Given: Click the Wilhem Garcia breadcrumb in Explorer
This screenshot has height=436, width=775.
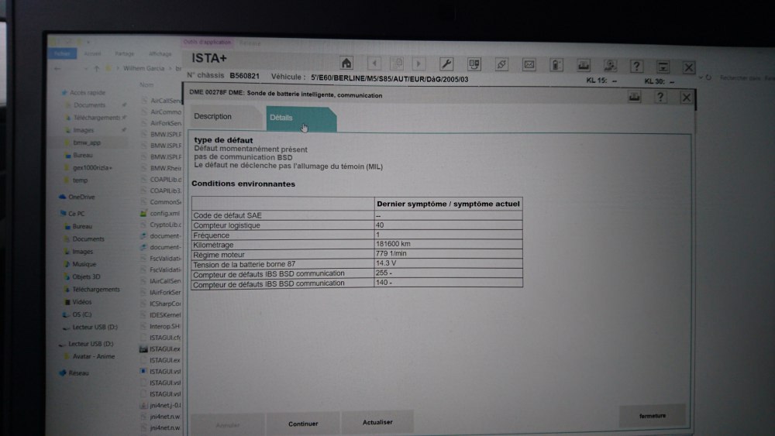Looking at the screenshot, I should [x=144, y=68].
